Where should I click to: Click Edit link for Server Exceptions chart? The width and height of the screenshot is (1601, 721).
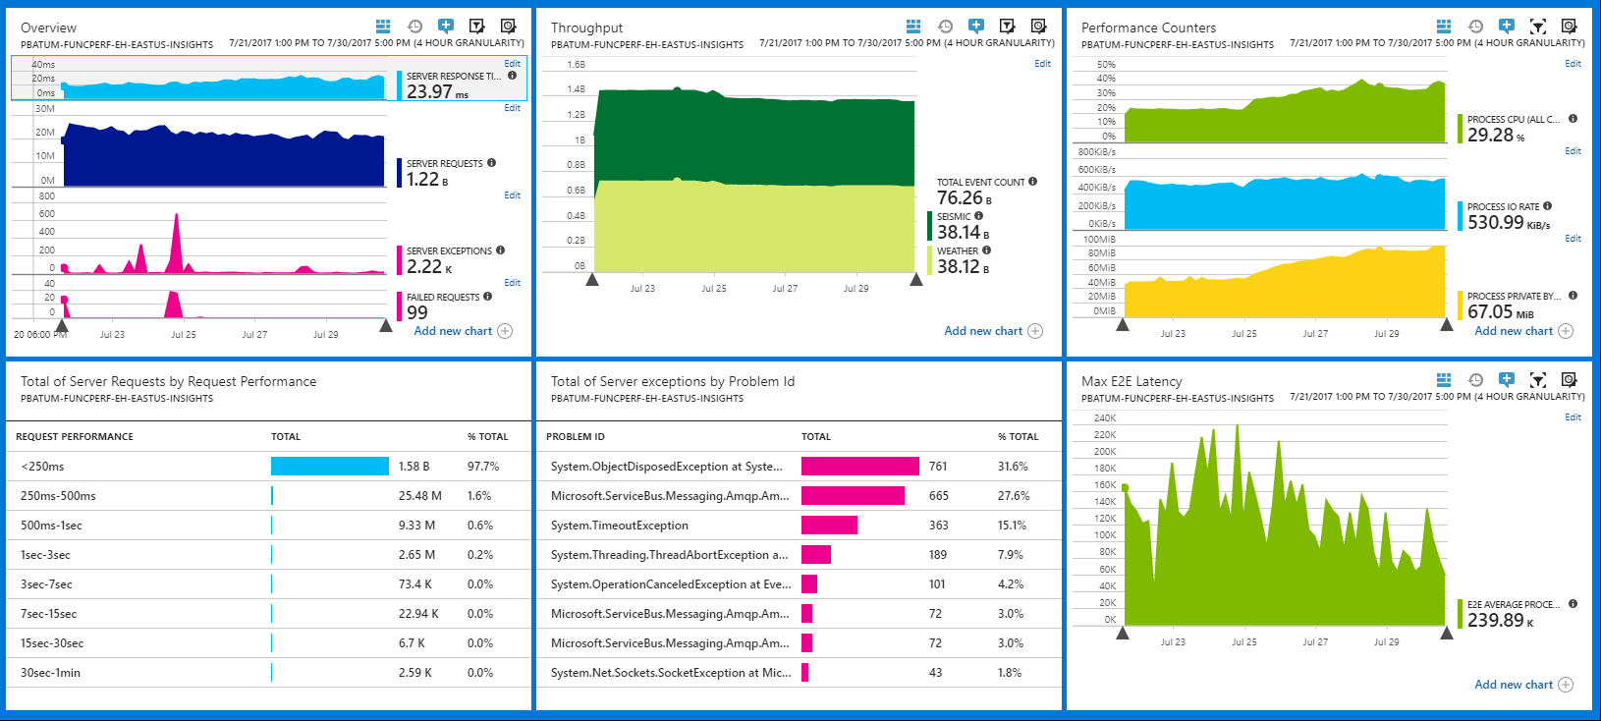point(512,195)
